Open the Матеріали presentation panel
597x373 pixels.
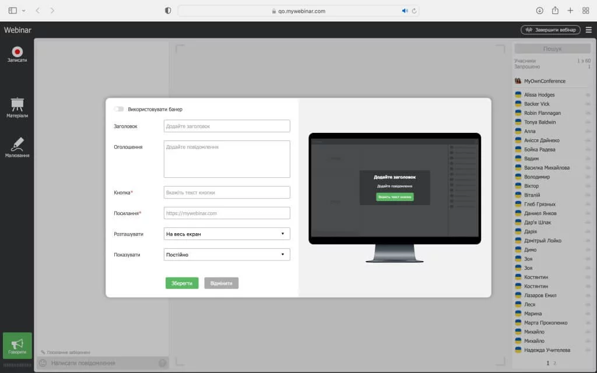click(17, 105)
